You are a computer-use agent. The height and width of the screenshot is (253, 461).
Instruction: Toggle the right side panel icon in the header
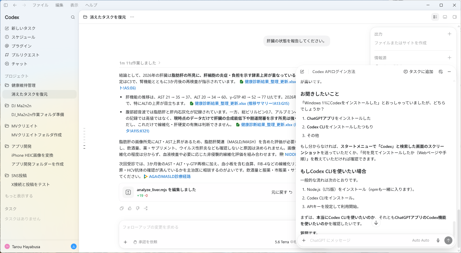click(x=455, y=17)
